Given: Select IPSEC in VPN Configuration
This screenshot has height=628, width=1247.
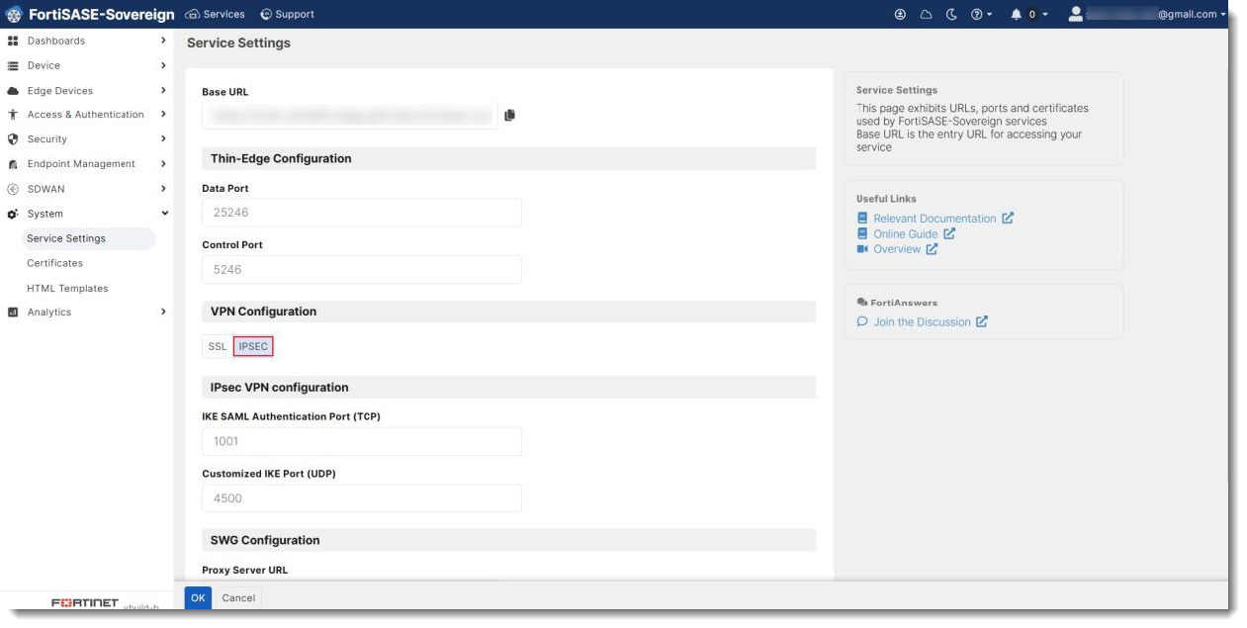Looking at the screenshot, I should [x=253, y=346].
